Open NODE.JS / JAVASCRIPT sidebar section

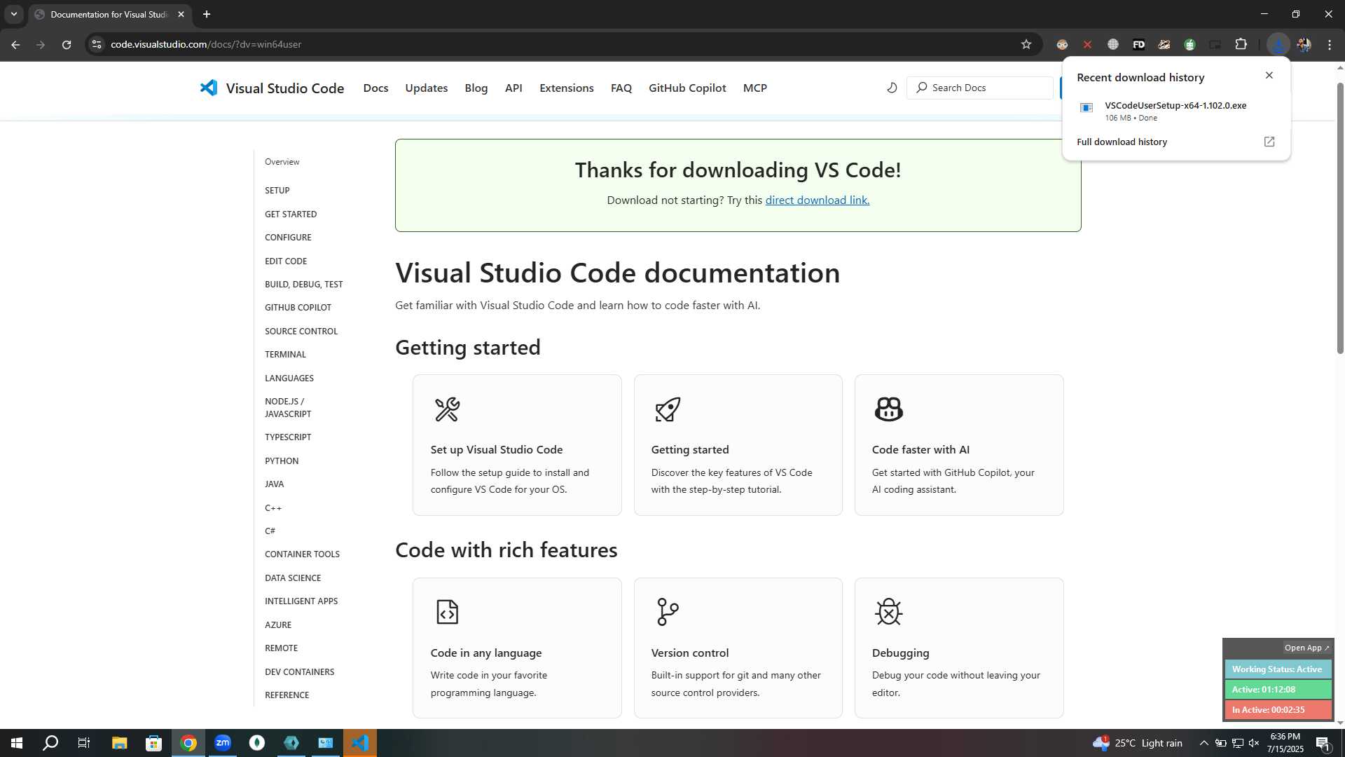click(x=288, y=408)
